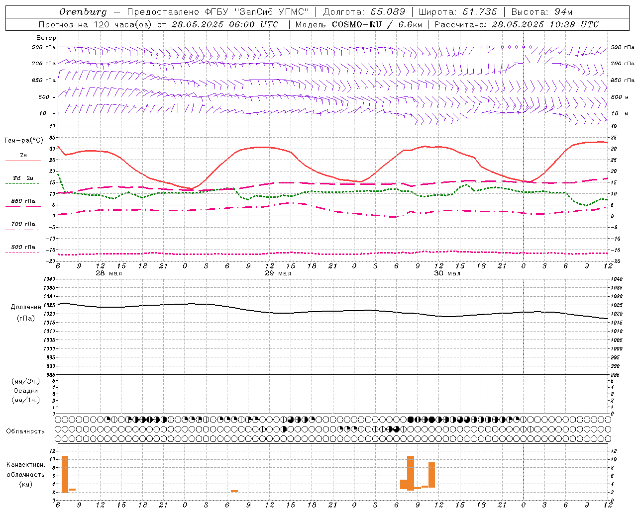The image size is (637, 509).
Task: Click the (мм/3ч.) precipitation unit label
Action: point(26,381)
